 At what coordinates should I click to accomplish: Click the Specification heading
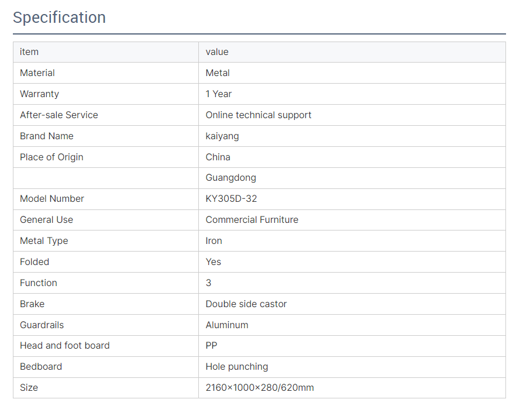[x=59, y=18]
